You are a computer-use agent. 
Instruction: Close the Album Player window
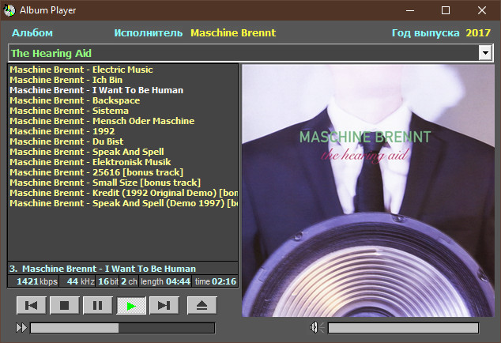coord(482,10)
